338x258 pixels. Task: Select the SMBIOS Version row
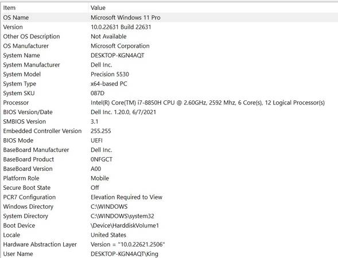click(x=169, y=122)
